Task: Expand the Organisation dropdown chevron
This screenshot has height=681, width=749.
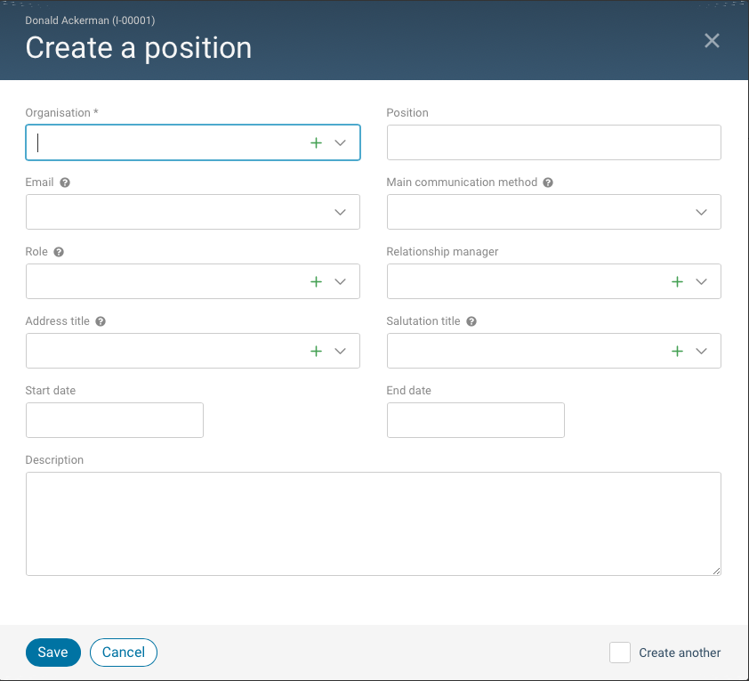Action: (340, 142)
